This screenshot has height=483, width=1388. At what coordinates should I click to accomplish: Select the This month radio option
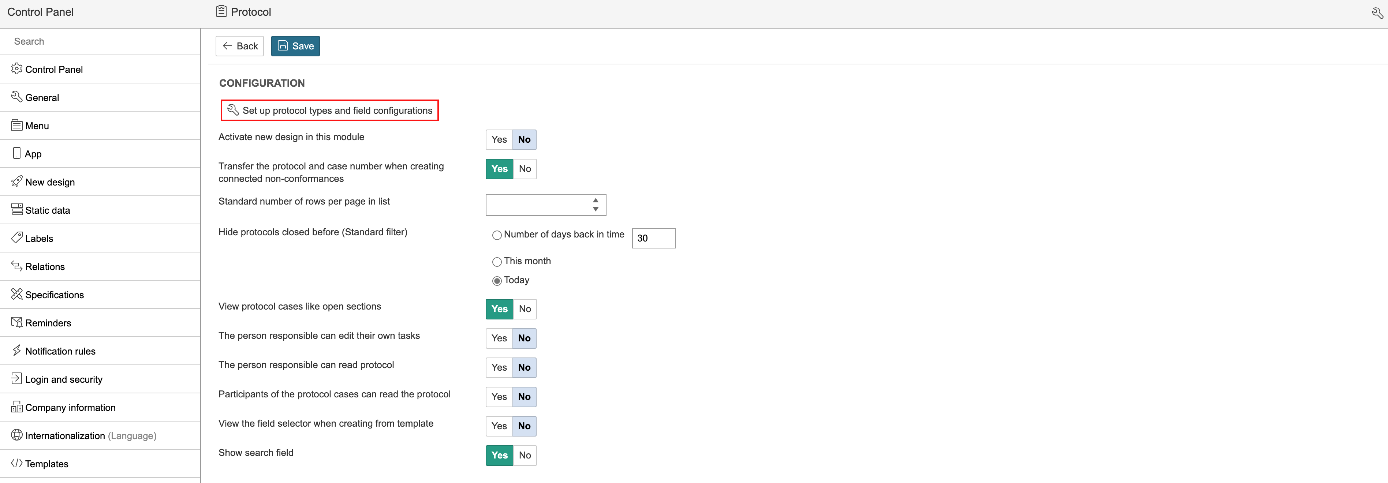point(497,262)
